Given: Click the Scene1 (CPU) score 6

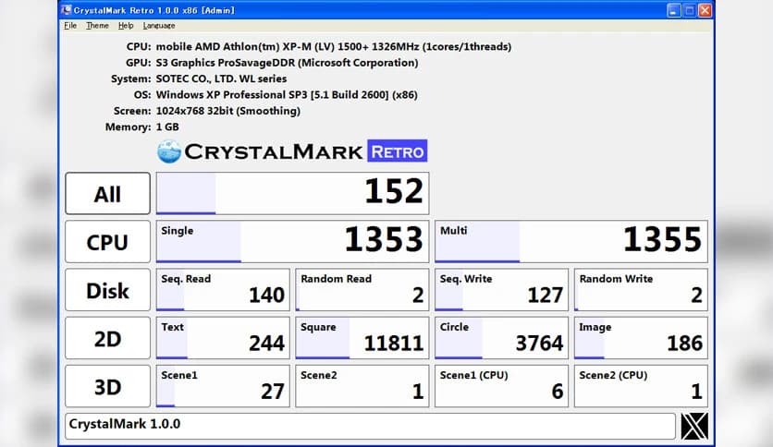Looking at the screenshot, I should [x=501, y=386].
